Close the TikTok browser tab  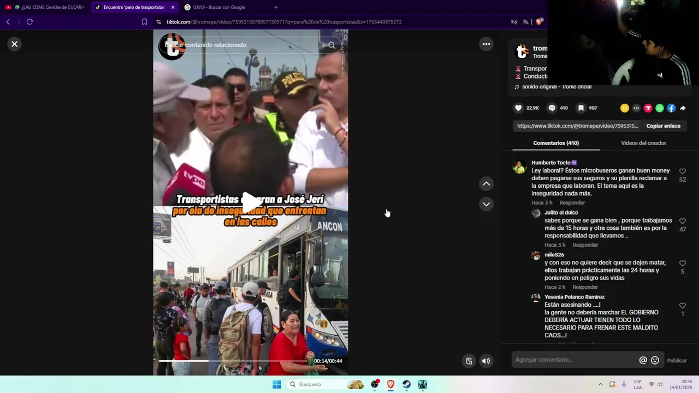(x=173, y=7)
